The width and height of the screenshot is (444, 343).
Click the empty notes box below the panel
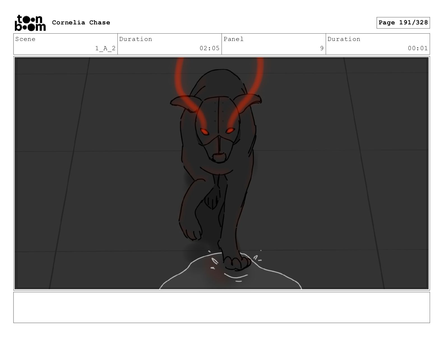point(221,307)
